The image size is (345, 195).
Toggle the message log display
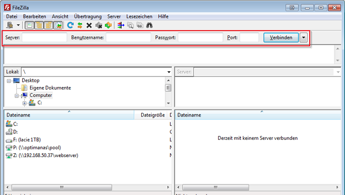point(29,25)
